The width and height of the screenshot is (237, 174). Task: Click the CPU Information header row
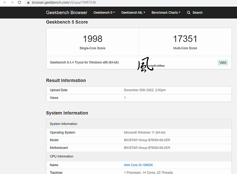[x=139, y=156]
